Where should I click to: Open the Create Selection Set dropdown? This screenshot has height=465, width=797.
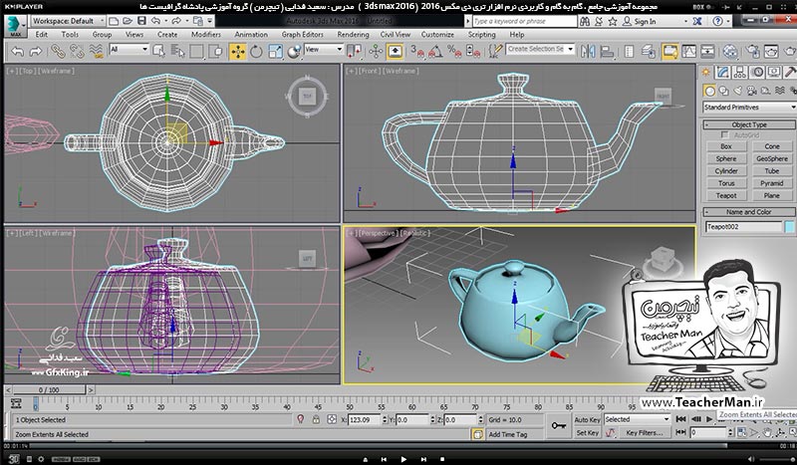click(x=540, y=49)
